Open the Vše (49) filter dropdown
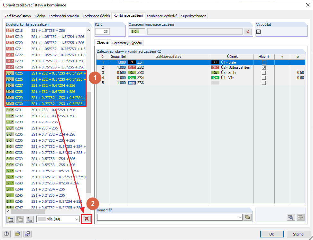Viewport: 313px width, 240px height. click(58, 219)
